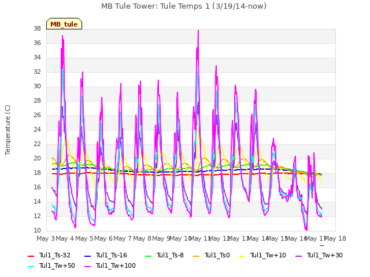Click the yellow Tul1_Tw+10 legend swatch
Image resolution: width=370 pixels, height=277 pixels.
coord(242,256)
